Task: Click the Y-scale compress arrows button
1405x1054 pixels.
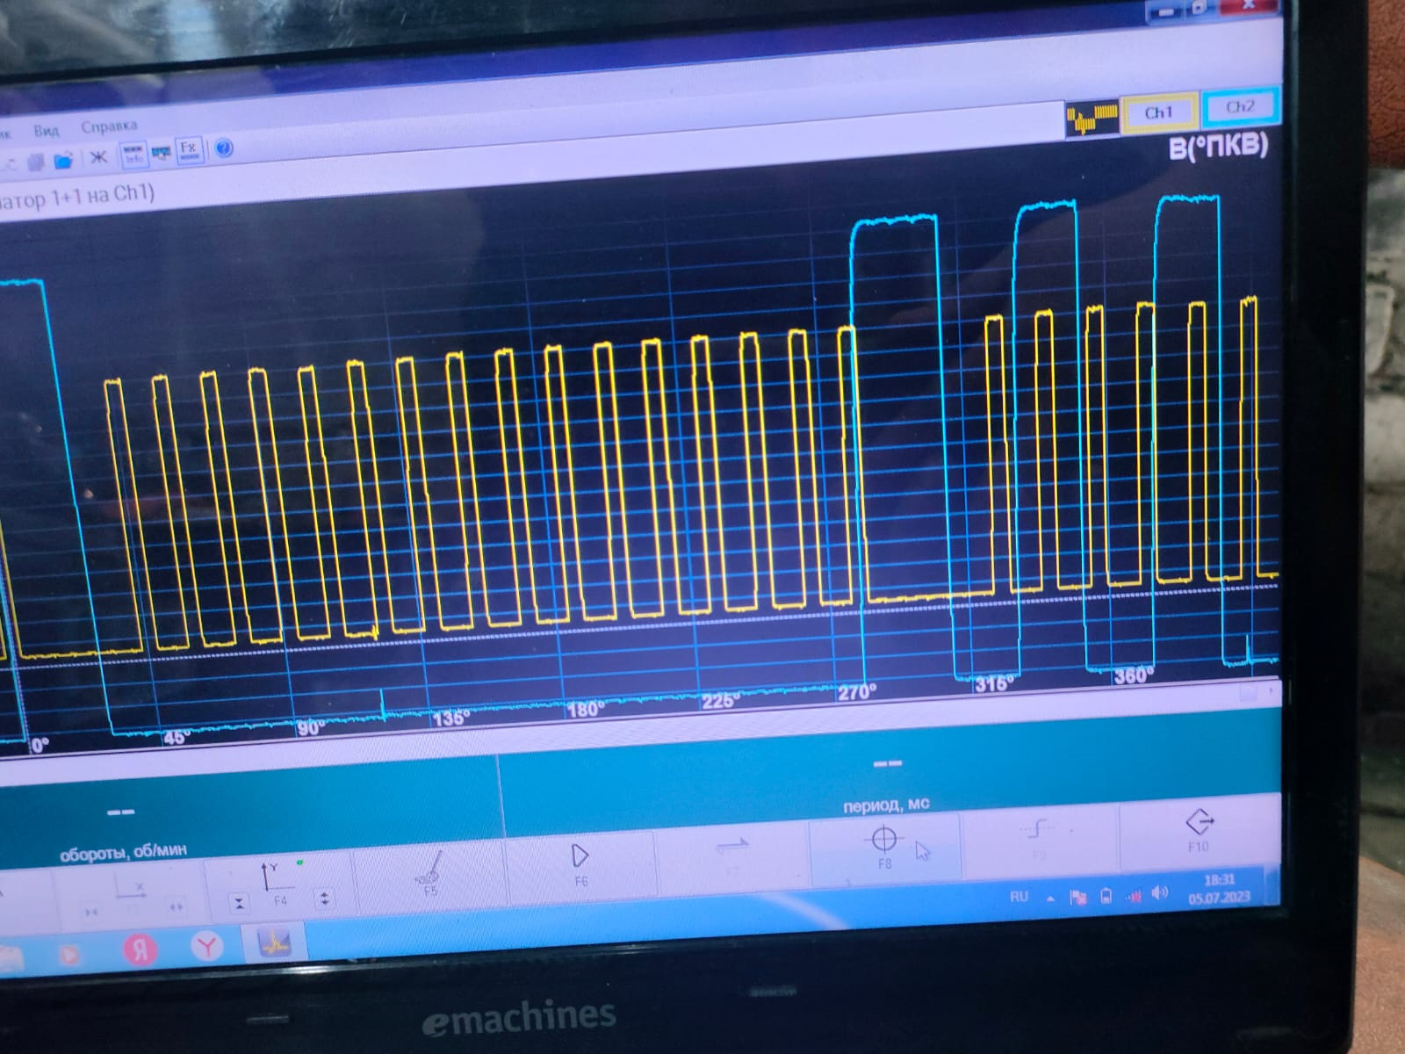Action: (239, 903)
